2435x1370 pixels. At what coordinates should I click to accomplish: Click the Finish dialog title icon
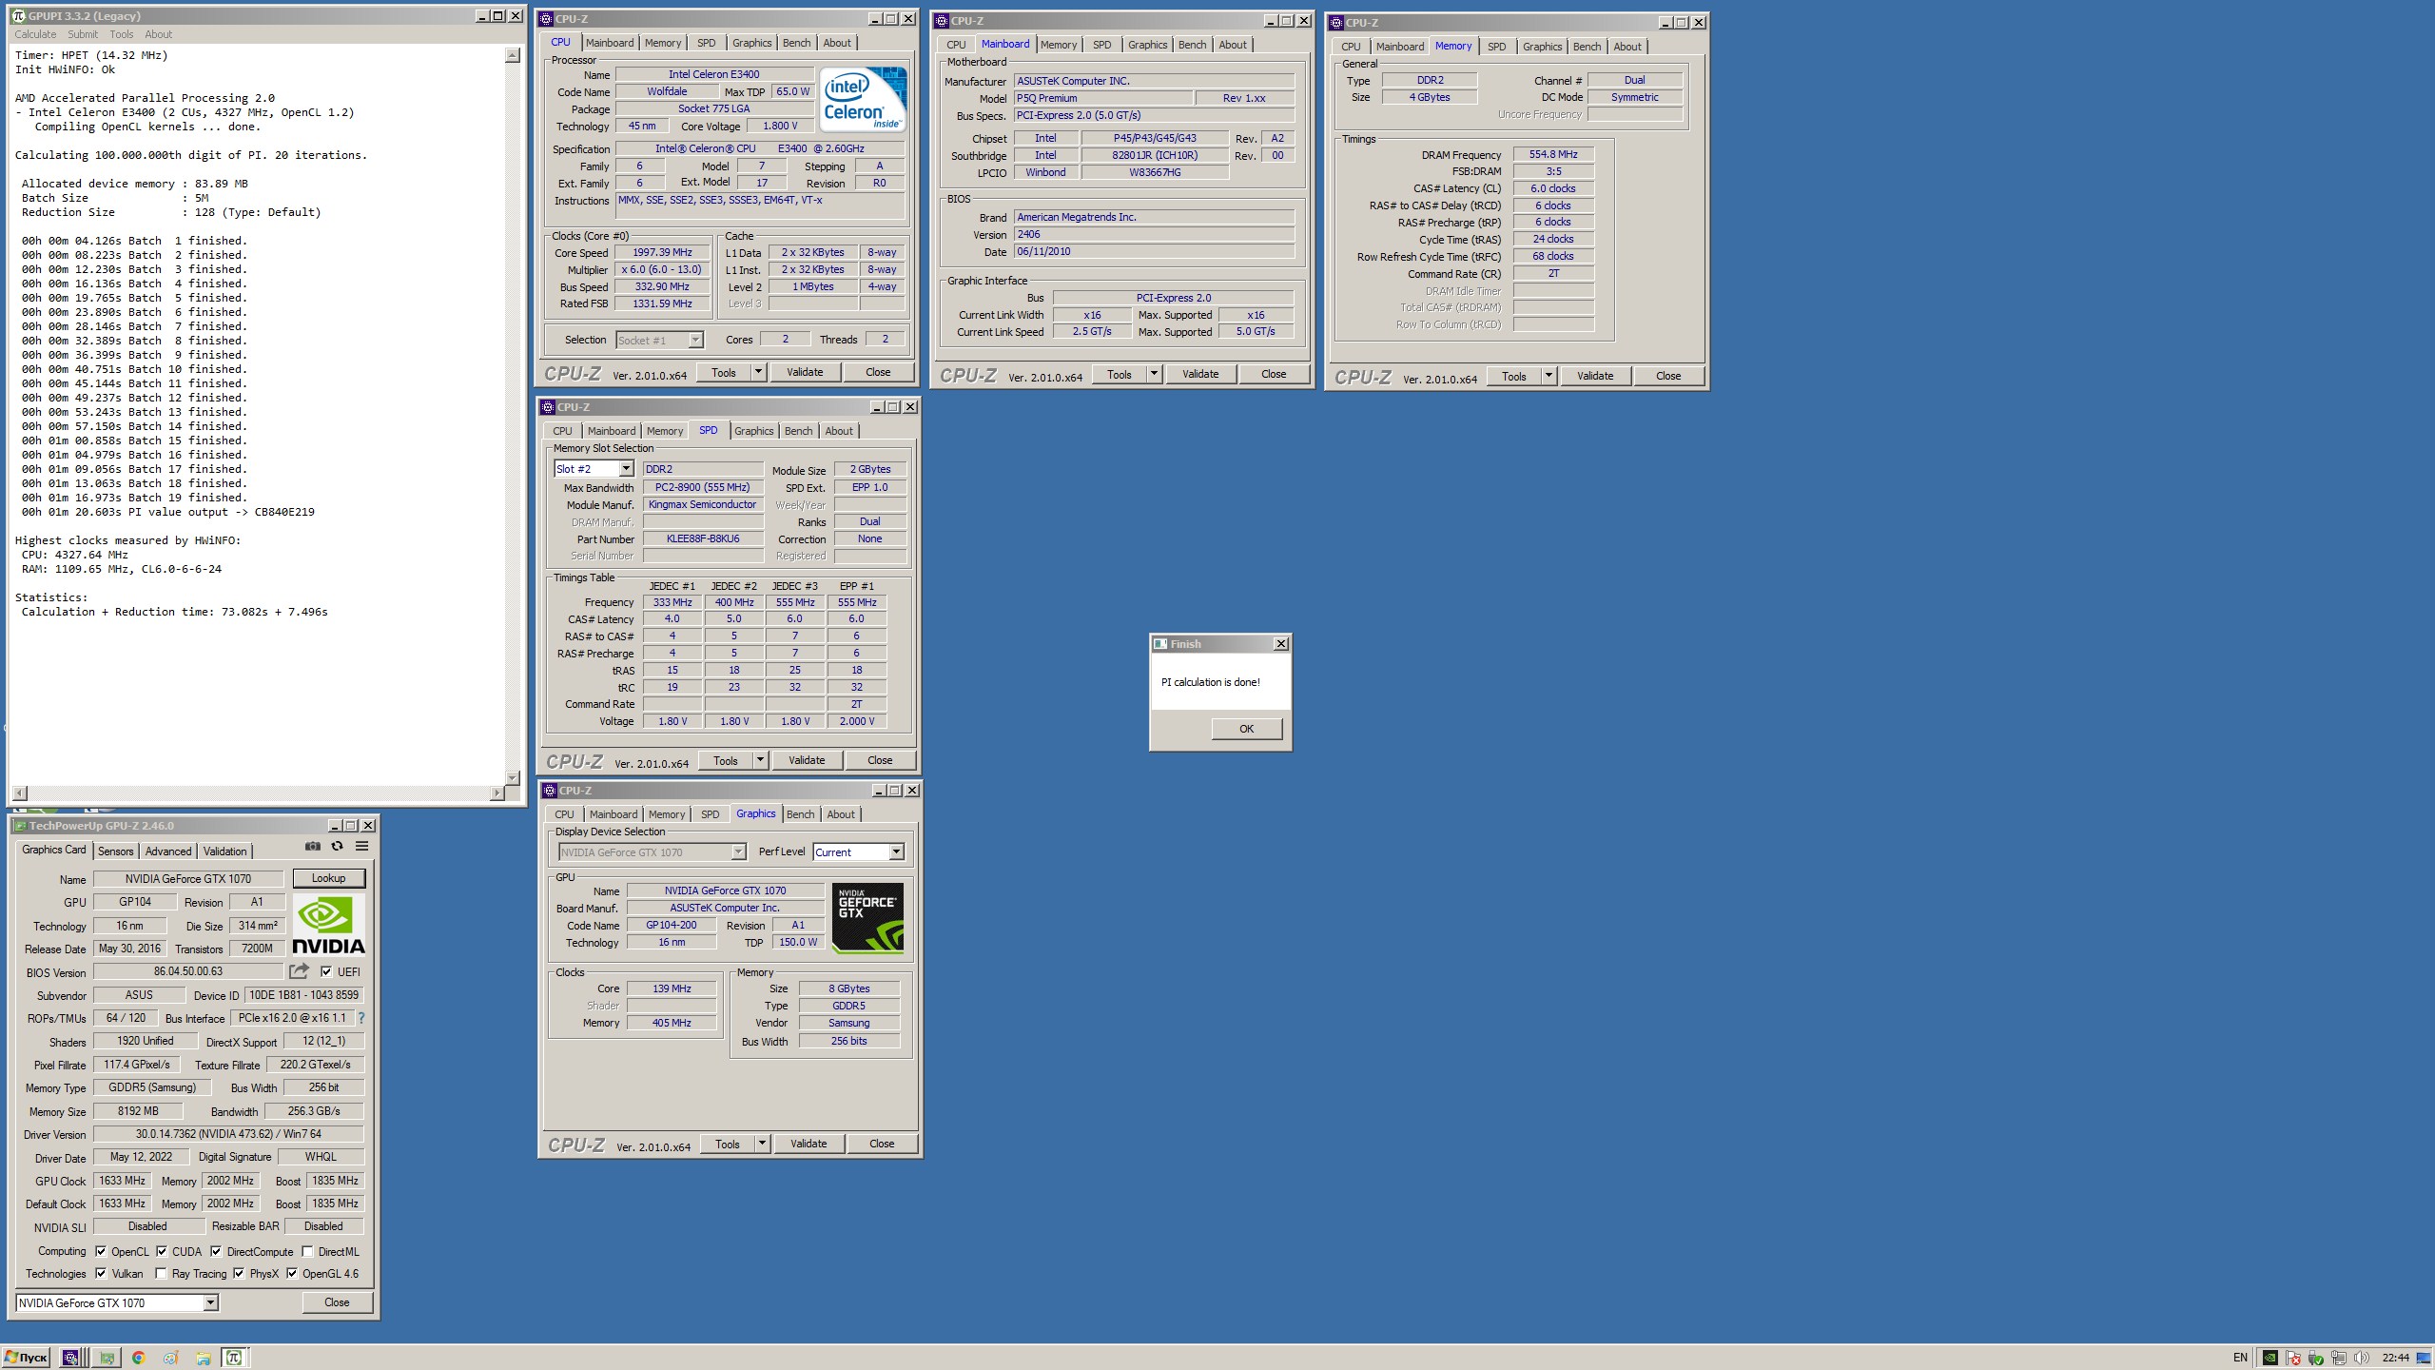[1160, 644]
